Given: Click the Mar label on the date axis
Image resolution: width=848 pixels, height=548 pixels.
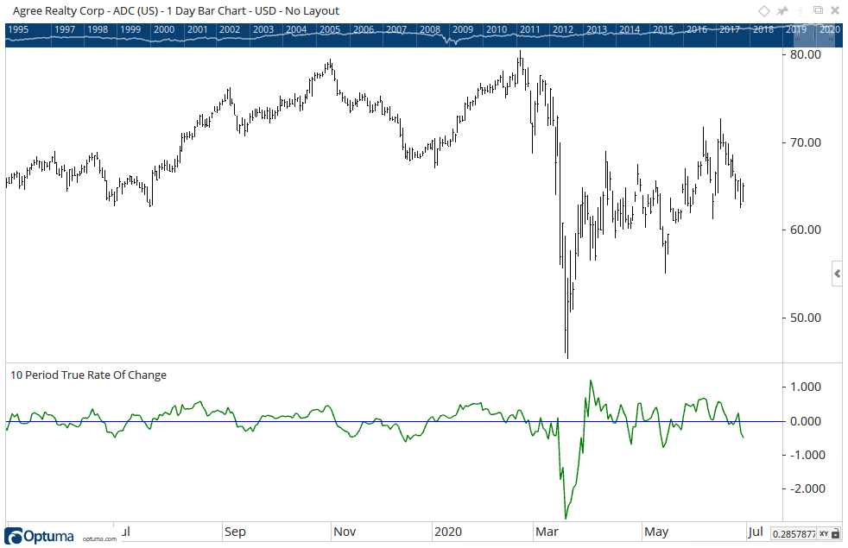Looking at the screenshot, I should (x=547, y=532).
